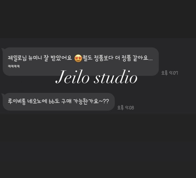Screen dimensions: 196x178
Task: Click the word 퀄도 after the emoji
Action: tap(87, 58)
